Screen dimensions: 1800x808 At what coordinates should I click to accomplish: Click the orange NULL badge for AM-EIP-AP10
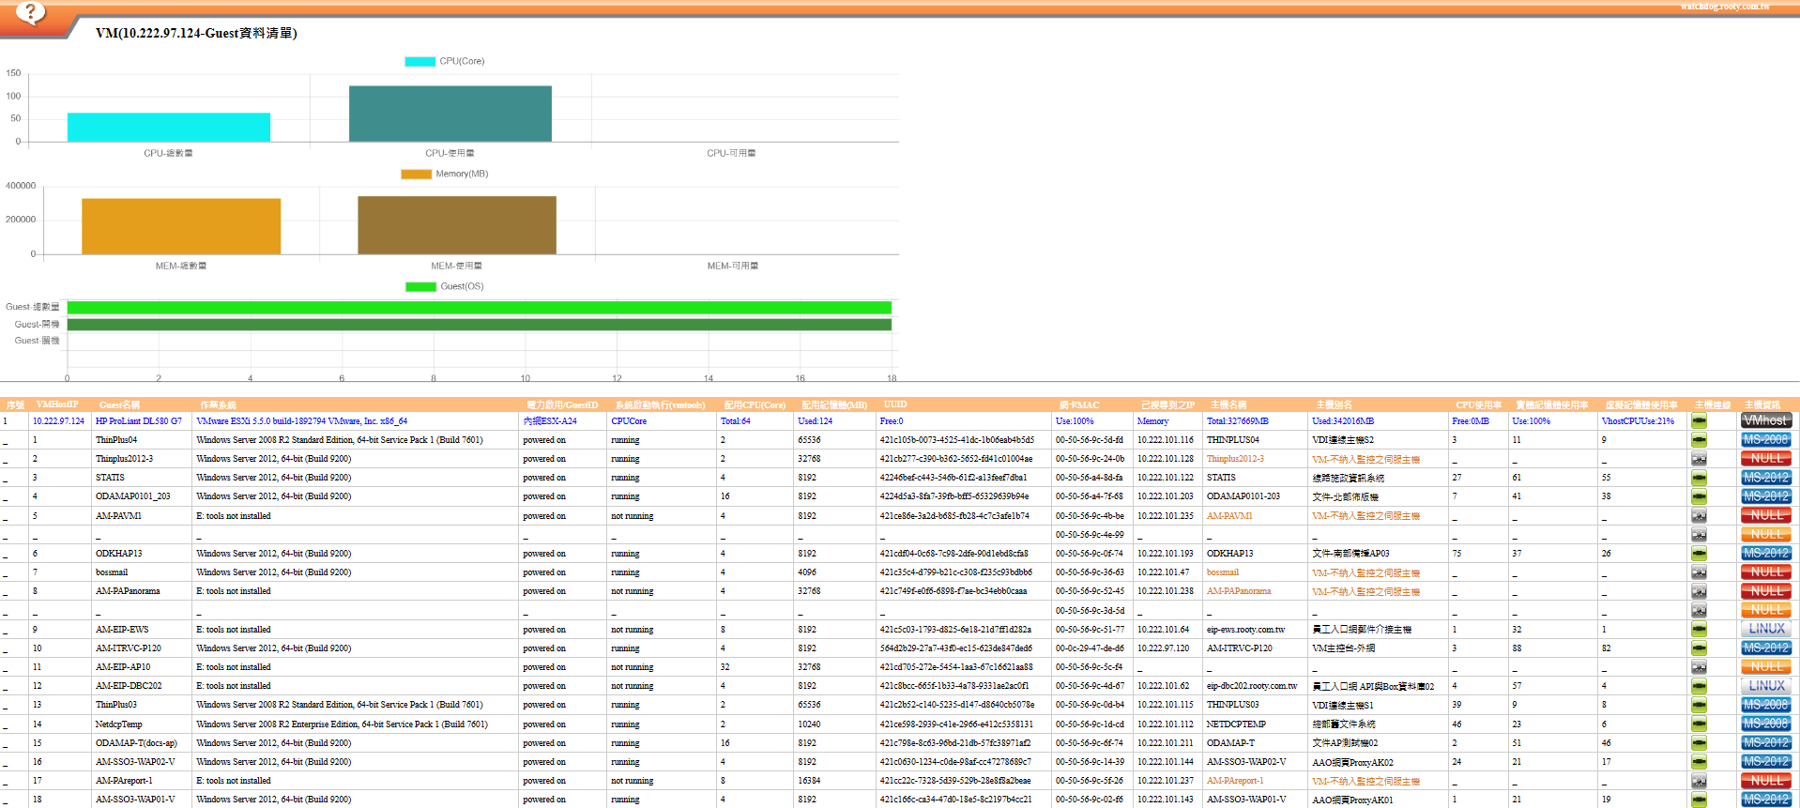[x=1765, y=667]
